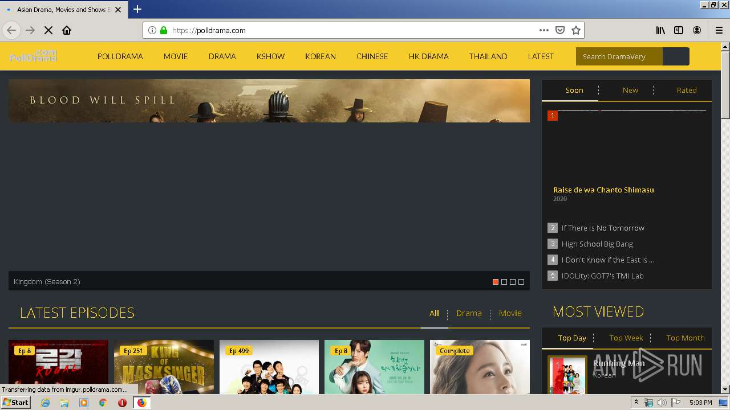Viewport: 730px width, 410px height.
Task: Open I Don't Know if the East link
Action: 608,260
